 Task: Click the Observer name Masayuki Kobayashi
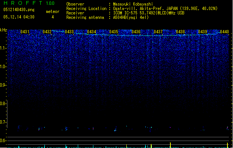tap(133, 4)
